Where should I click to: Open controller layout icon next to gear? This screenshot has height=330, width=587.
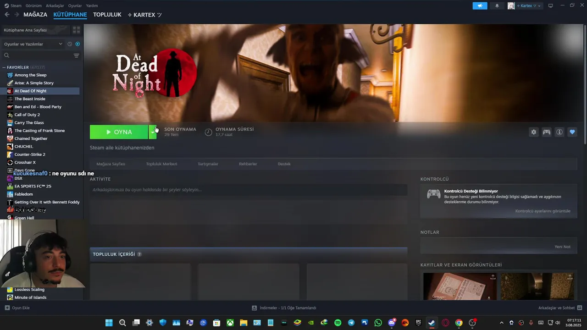click(547, 132)
